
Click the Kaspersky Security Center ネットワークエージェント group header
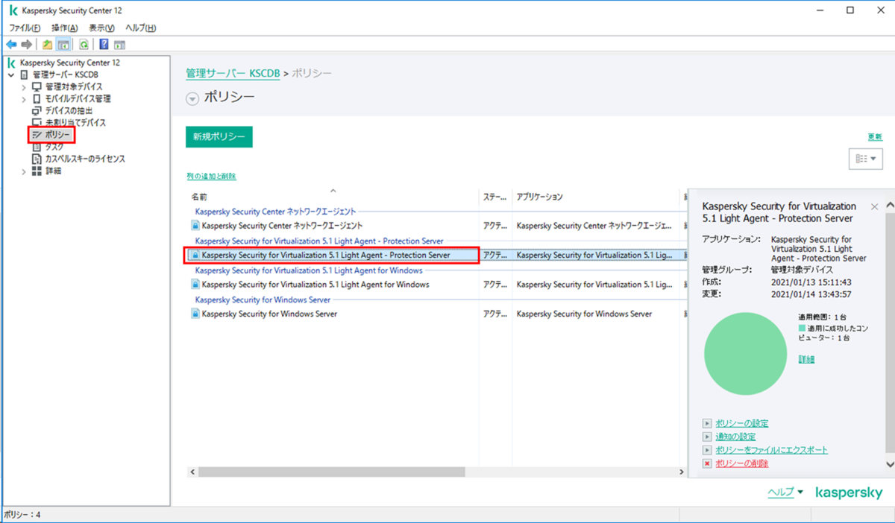[275, 212]
